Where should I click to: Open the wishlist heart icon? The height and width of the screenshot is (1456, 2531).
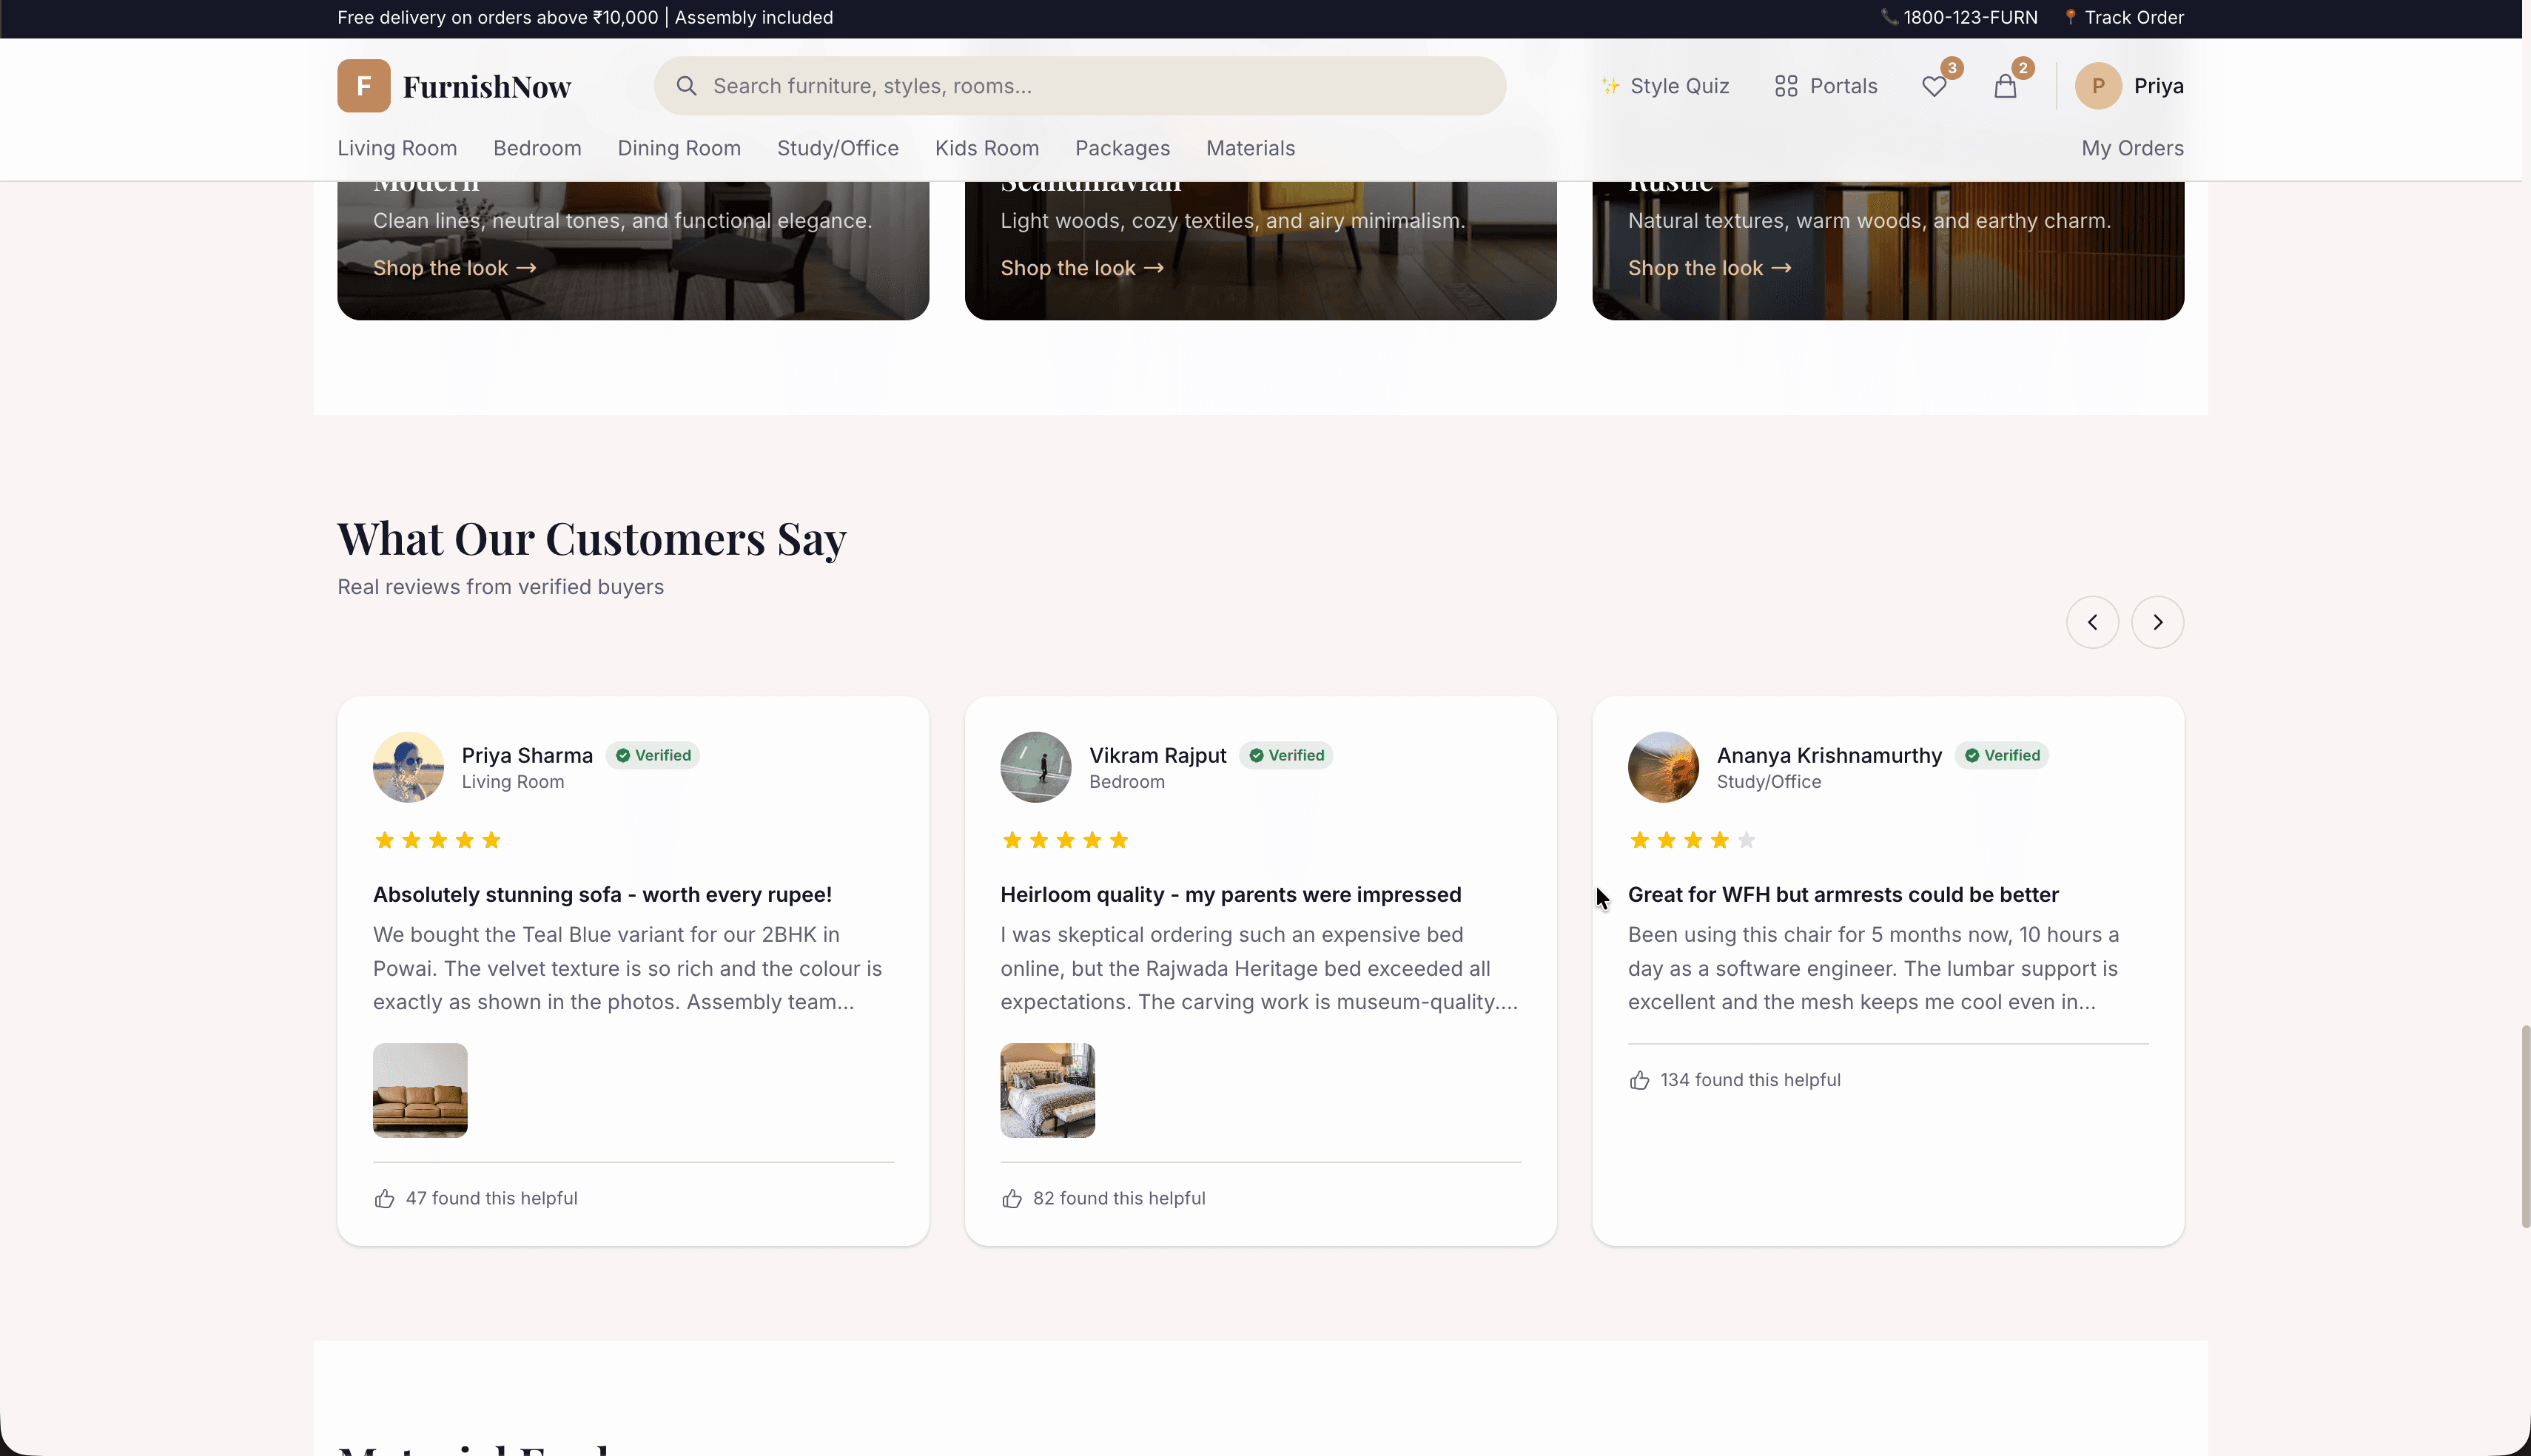(x=1934, y=86)
